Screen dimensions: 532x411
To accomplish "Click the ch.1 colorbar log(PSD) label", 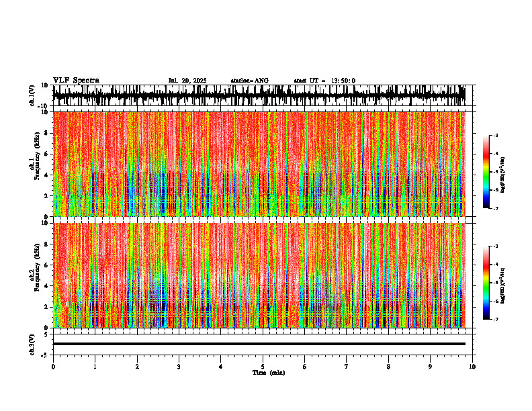I will [x=503, y=175].
